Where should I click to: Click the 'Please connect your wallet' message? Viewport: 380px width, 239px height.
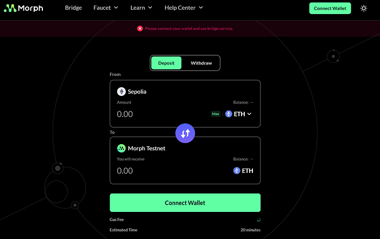pos(189,29)
